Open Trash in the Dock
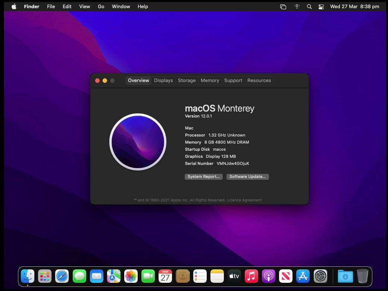Screen dimensions: 388x291 363,276
